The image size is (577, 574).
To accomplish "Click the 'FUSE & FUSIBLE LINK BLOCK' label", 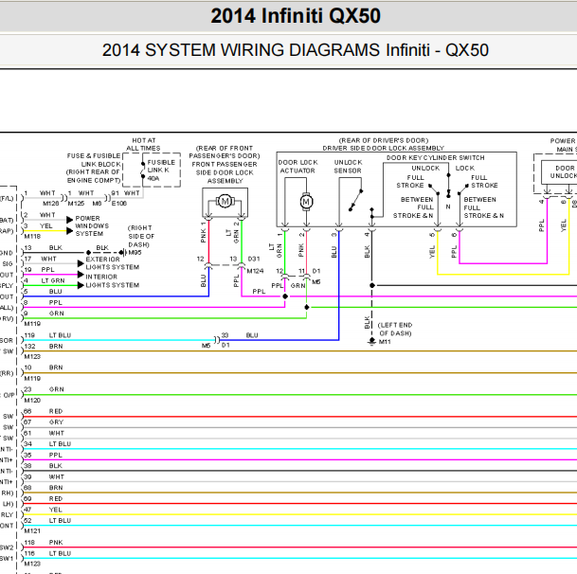I will pos(94,160).
